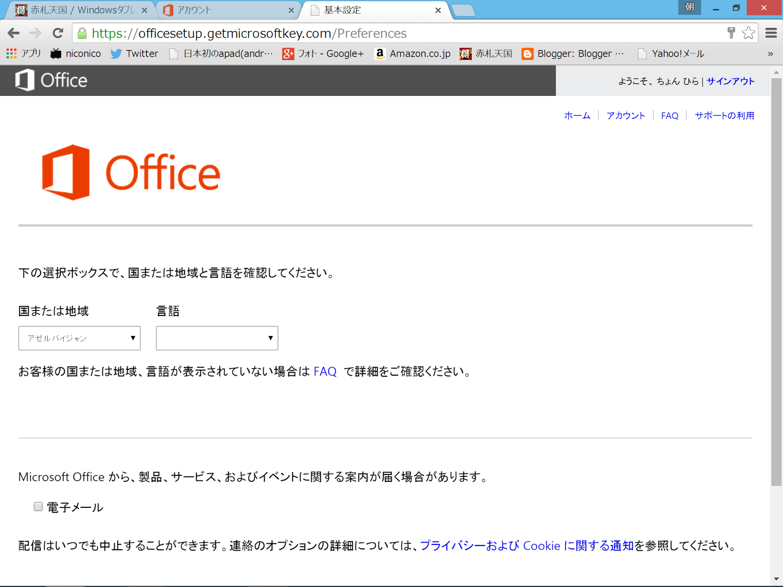Click the address bar URL
This screenshot has height=587, width=783.
point(249,33)
